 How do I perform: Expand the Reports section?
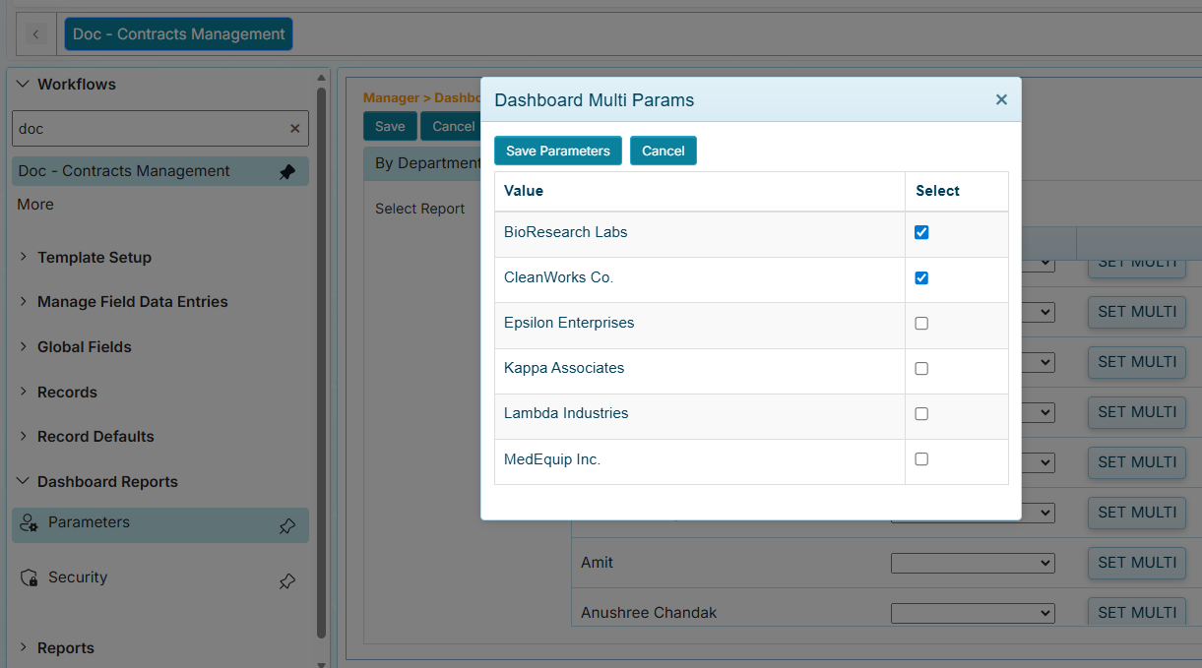click(x=24, y=647)
